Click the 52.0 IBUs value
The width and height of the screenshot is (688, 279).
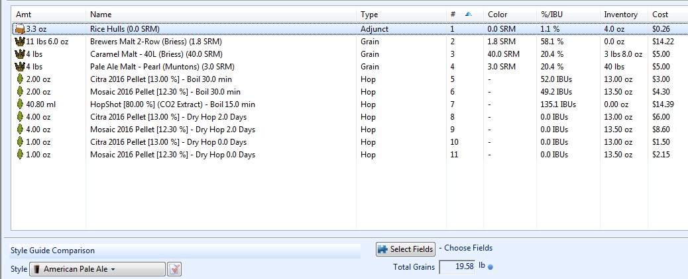(x=556, y=79)
